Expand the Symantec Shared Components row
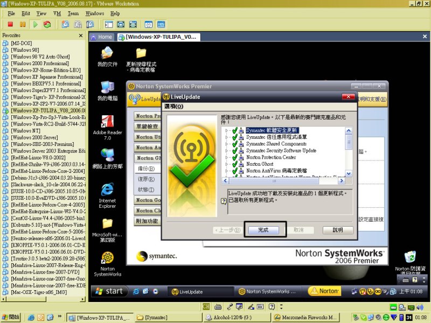Image resolution: width=431 pixels, height=323 pixels. pyautogui.click(x=226, y=144)
